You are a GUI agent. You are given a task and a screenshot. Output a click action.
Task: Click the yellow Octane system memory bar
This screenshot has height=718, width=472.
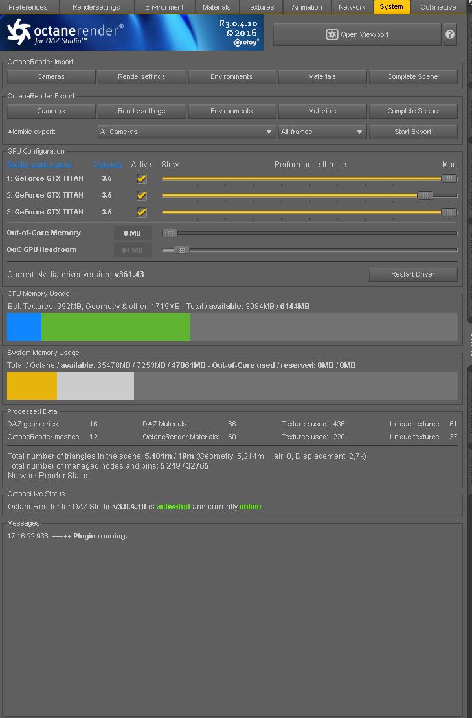[32, 386]
